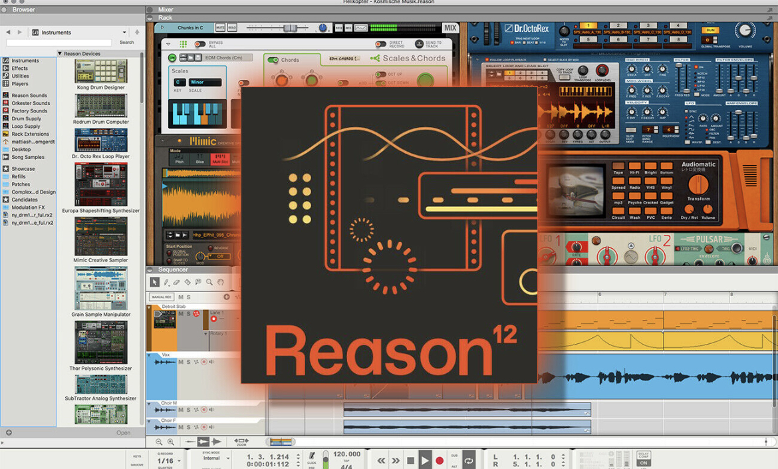Click the Manual Rec button
The height and width of the screenshot is (469, 778).
[162, 297]
